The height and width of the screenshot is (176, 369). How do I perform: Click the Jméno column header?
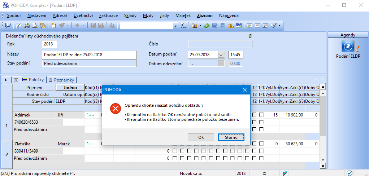70,87
